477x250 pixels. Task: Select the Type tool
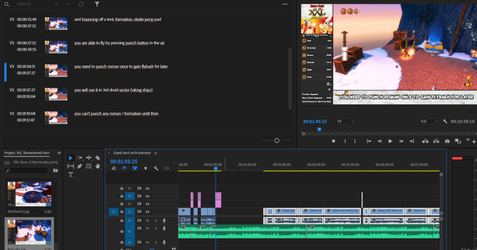pyautogui.click(x=71, y=175)
